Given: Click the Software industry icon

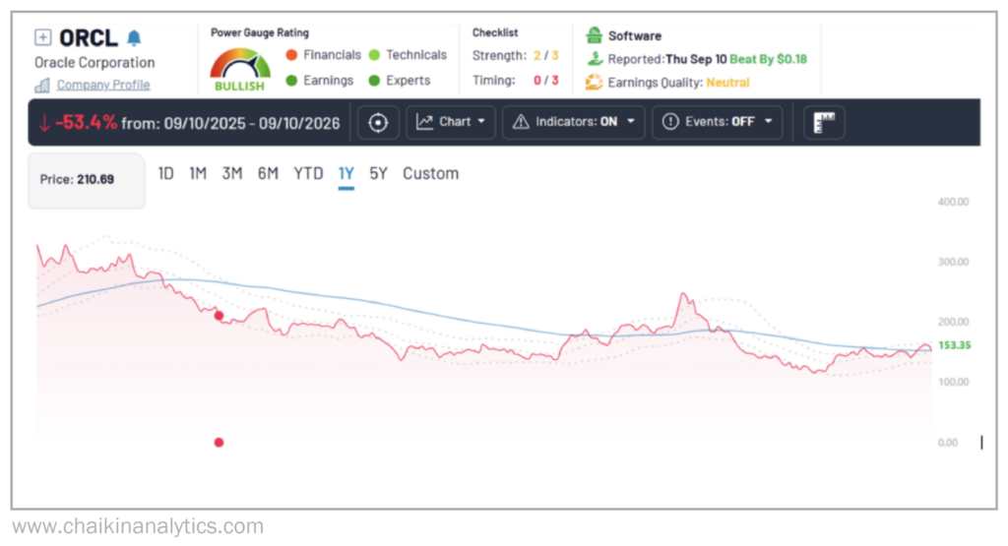Looking at the screenshot, I should coord(594,35).
